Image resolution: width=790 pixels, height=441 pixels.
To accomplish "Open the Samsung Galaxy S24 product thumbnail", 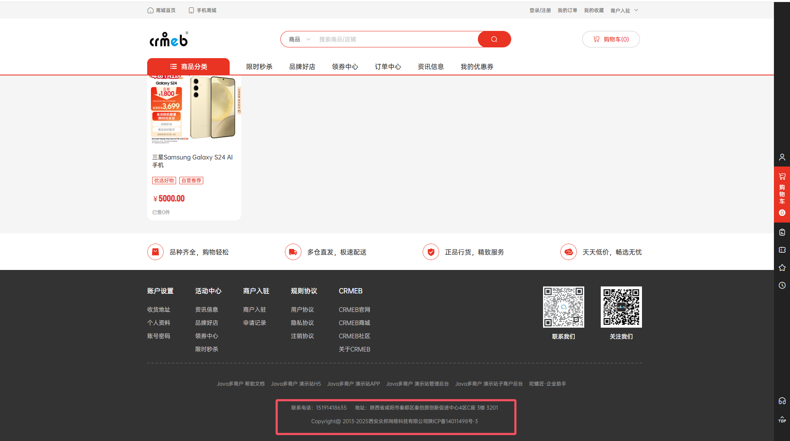I will pos(194,109).
